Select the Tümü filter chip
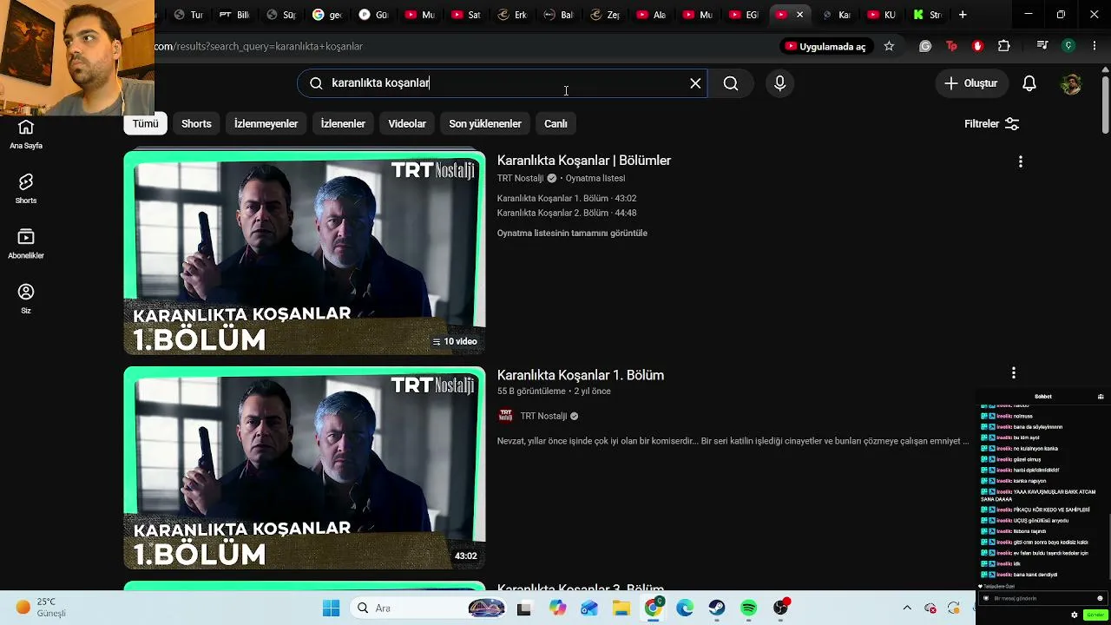1111x625 pixels. 145,124
